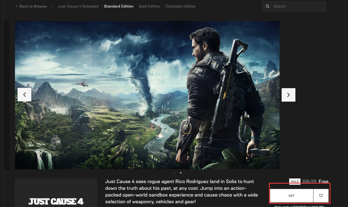Click the magnifying glass search icon

268,6
